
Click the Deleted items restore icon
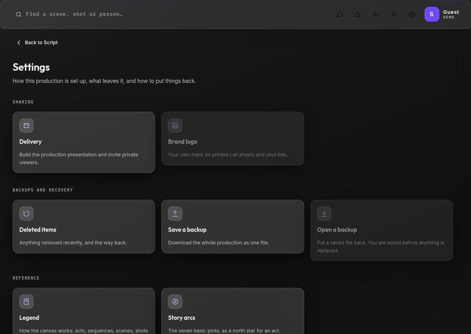click(26, 214)
